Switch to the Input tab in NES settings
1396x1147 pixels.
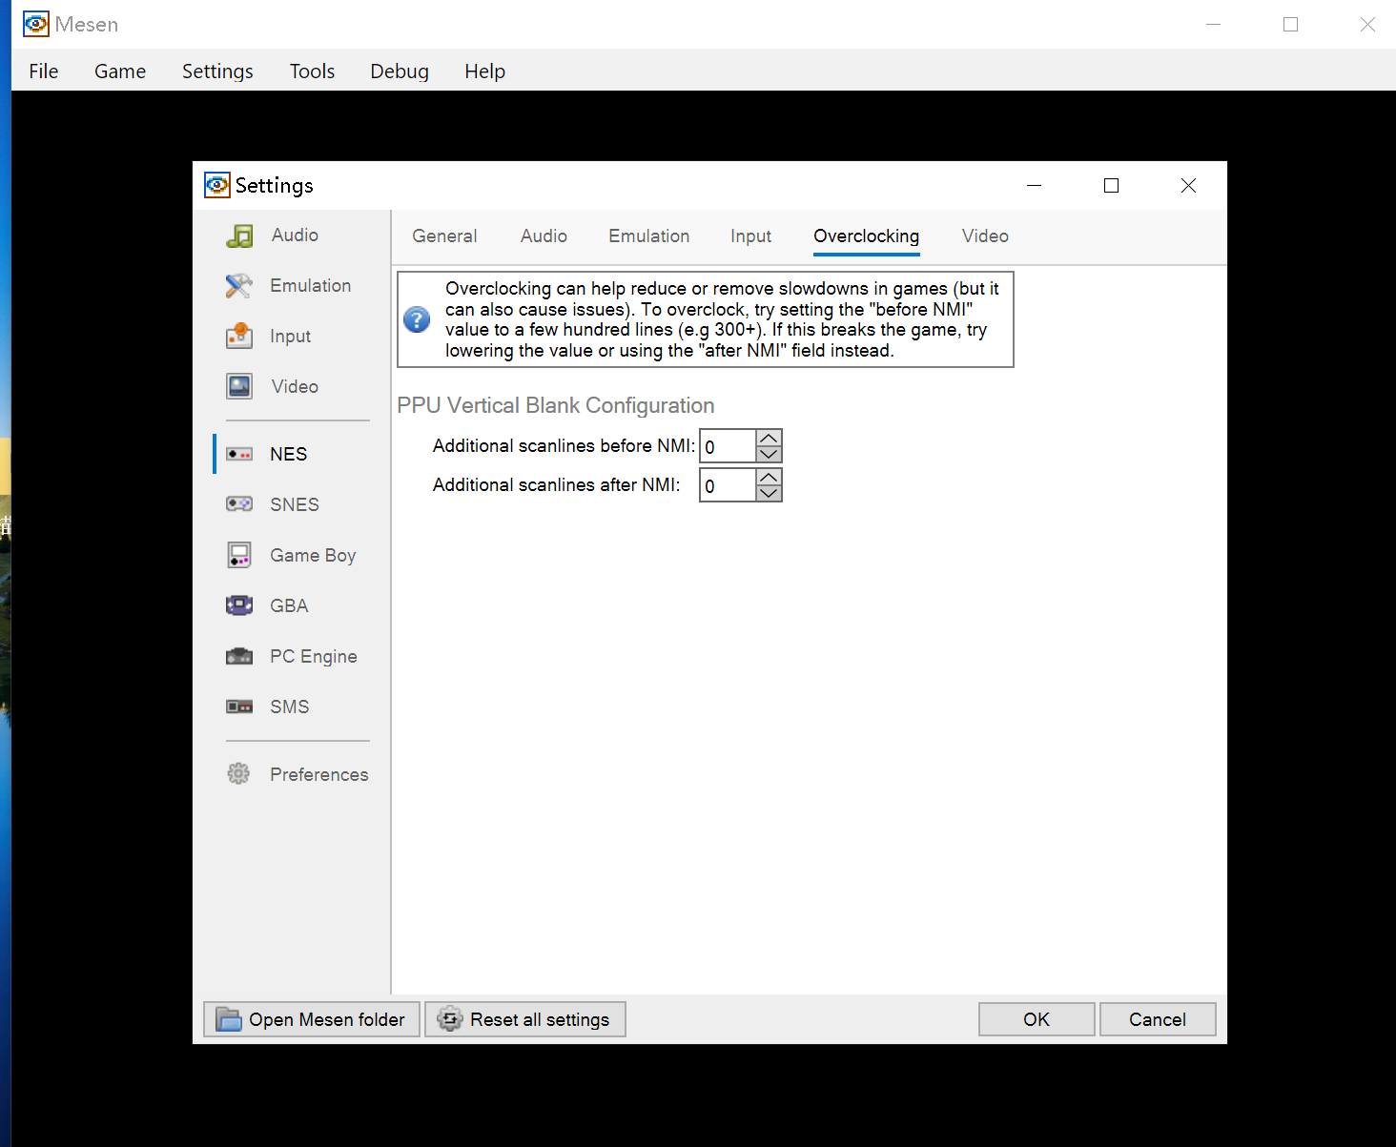pos(750,236)
